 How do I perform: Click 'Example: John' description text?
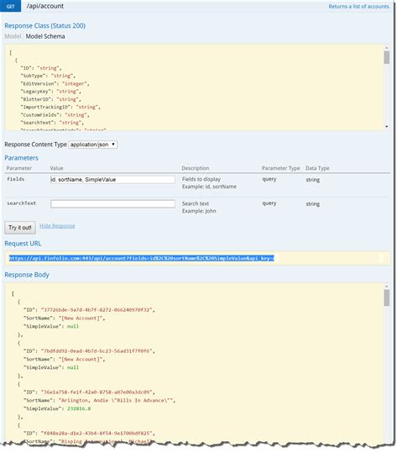pos(199,211)
